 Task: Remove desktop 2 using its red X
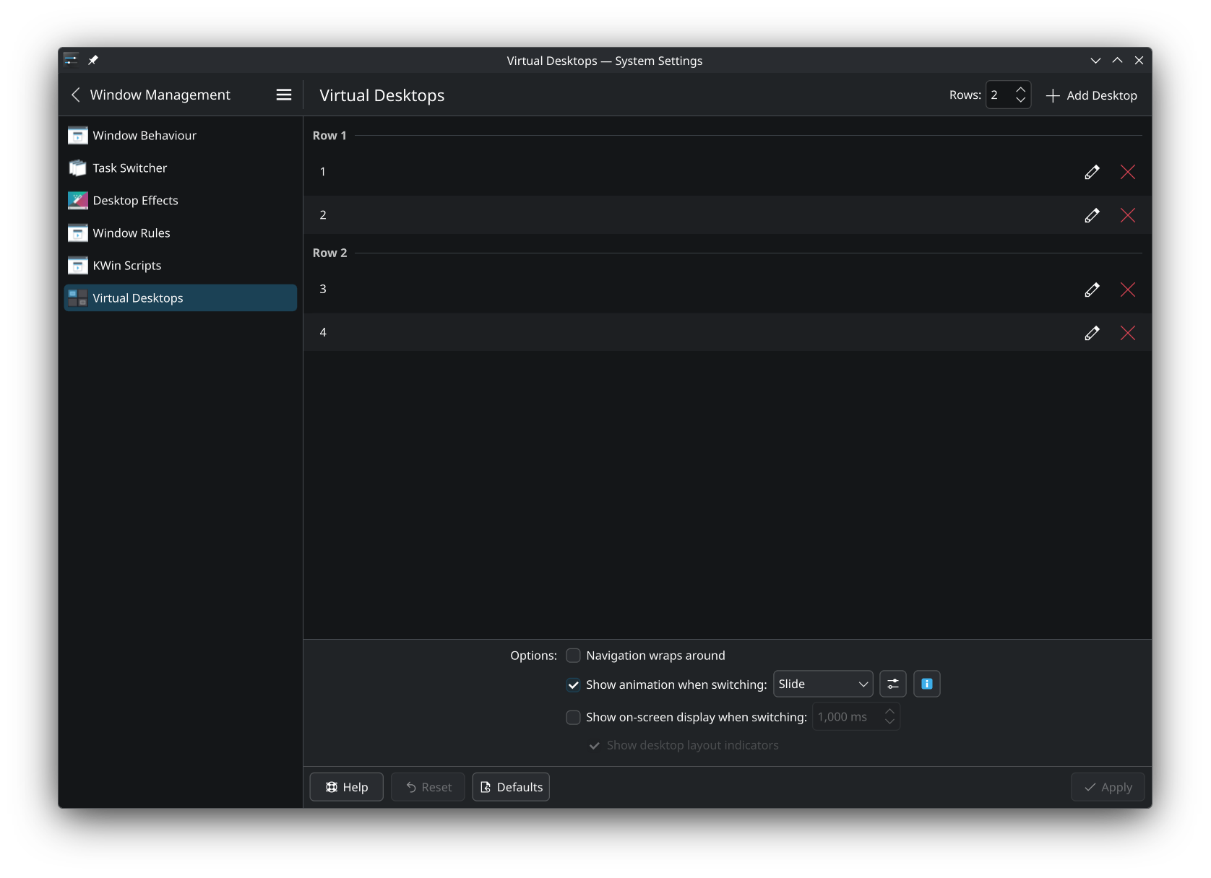[x=1127, y=215]
